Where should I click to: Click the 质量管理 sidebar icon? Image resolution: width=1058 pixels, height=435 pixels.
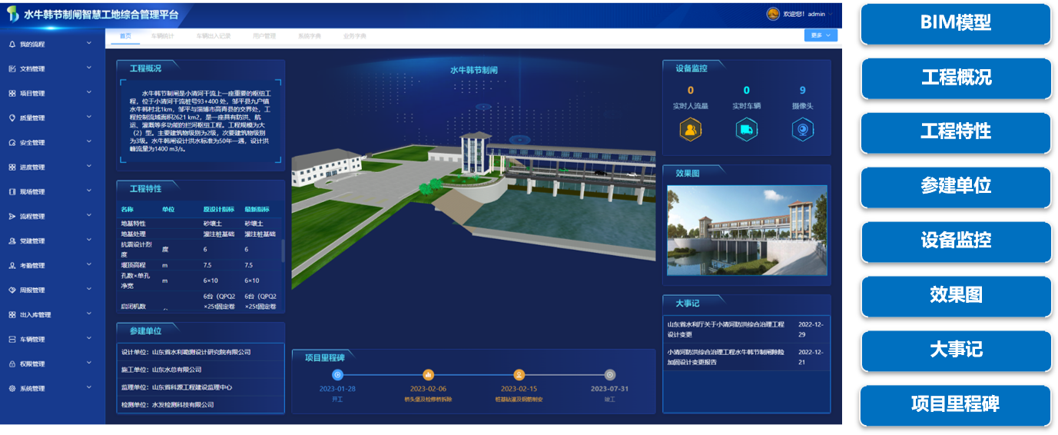click(12, 118)
